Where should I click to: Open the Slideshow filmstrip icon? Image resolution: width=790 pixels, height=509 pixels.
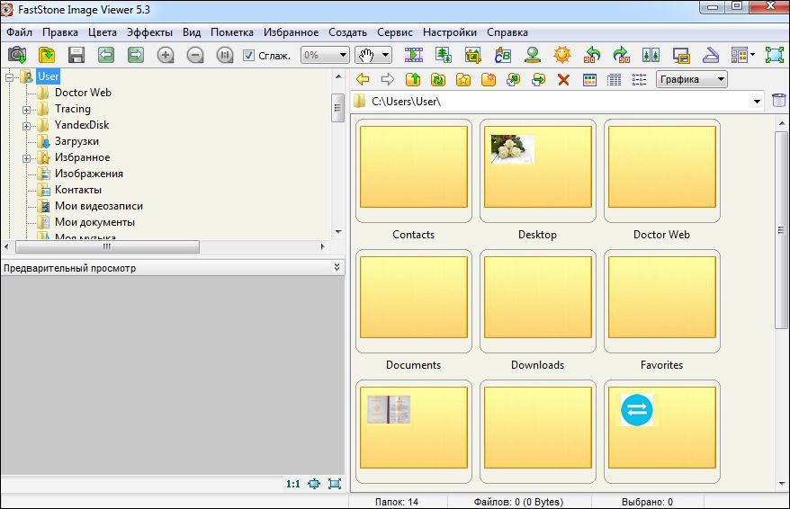(414, 55)
